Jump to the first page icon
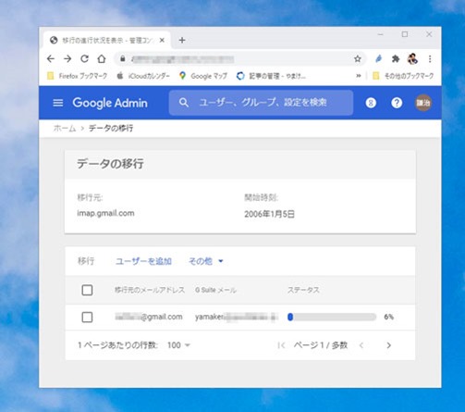Screen dimensions: 465x412 point(281,345)
